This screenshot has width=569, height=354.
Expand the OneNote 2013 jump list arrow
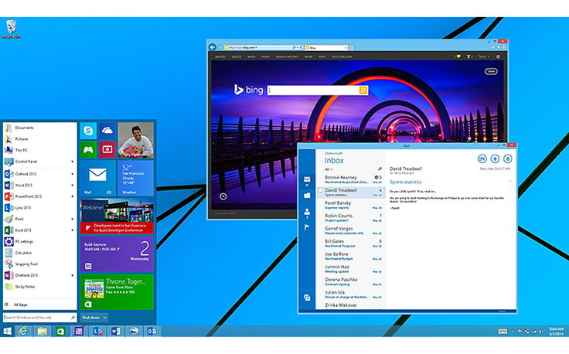point(72,275)
